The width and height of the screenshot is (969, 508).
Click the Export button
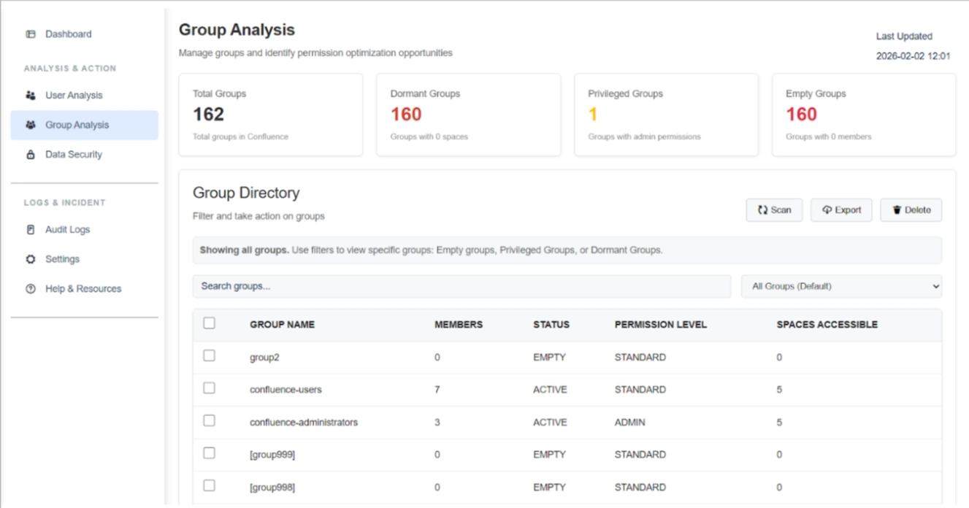click(840, 209)
